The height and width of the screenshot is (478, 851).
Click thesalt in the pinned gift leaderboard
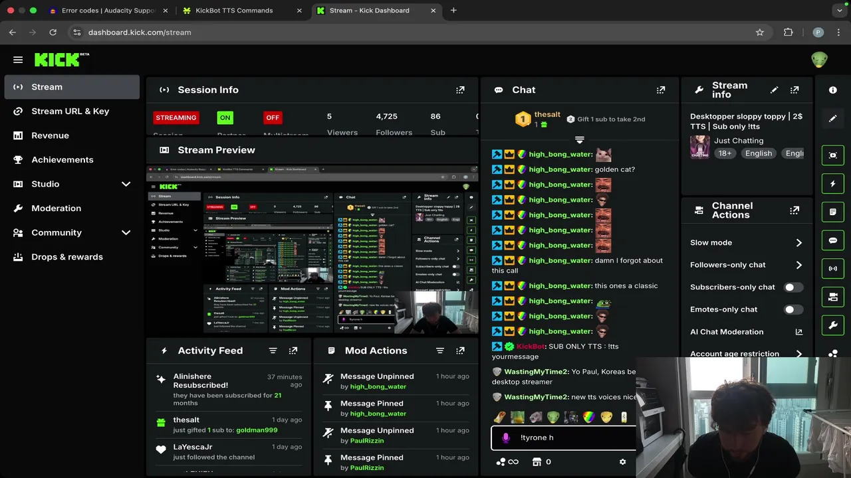point(547,115)
